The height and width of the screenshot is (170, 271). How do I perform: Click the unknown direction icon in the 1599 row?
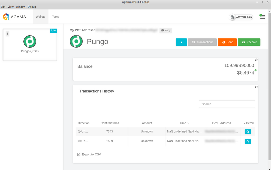pyautogui.click(x=79, y=141)
